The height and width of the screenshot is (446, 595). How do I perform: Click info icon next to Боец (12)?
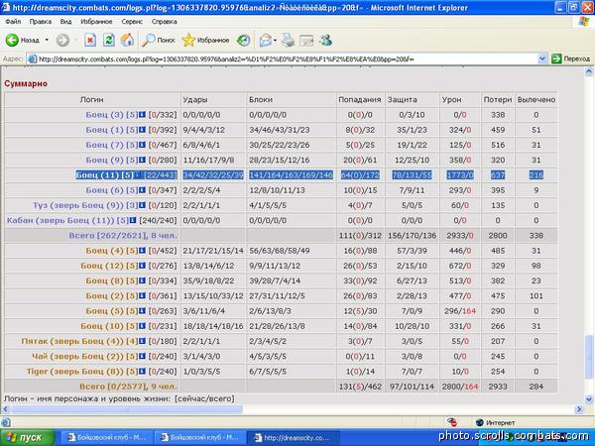pyautogui.click(x=142, y=266)
